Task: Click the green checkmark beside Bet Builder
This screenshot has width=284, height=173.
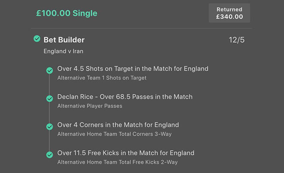Action: 37,39
